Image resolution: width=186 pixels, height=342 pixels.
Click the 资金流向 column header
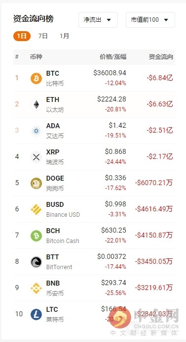click(x=161, y=57)
